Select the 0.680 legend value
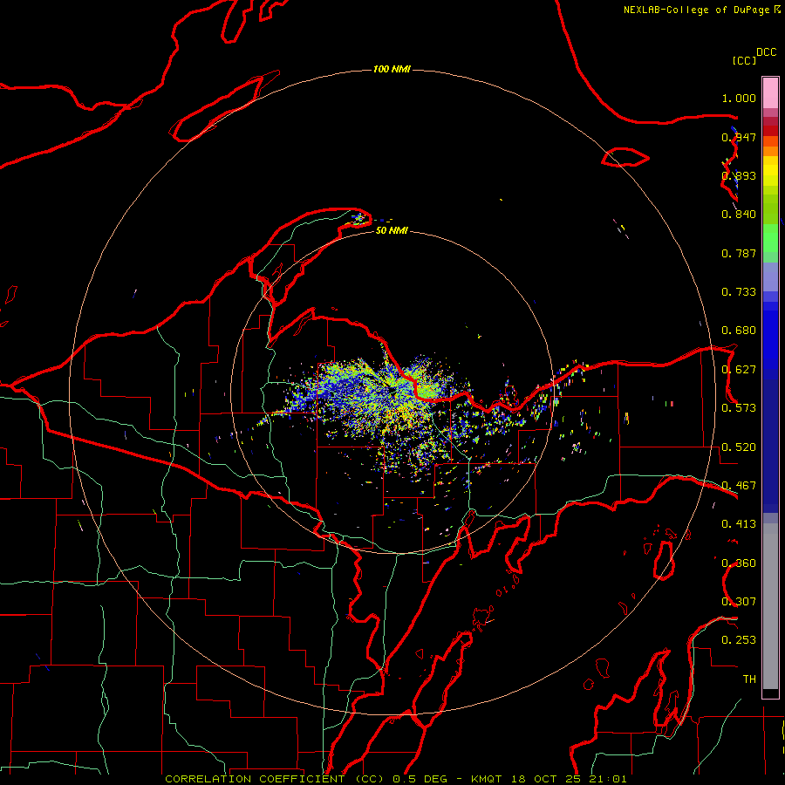 click(739, 331)
